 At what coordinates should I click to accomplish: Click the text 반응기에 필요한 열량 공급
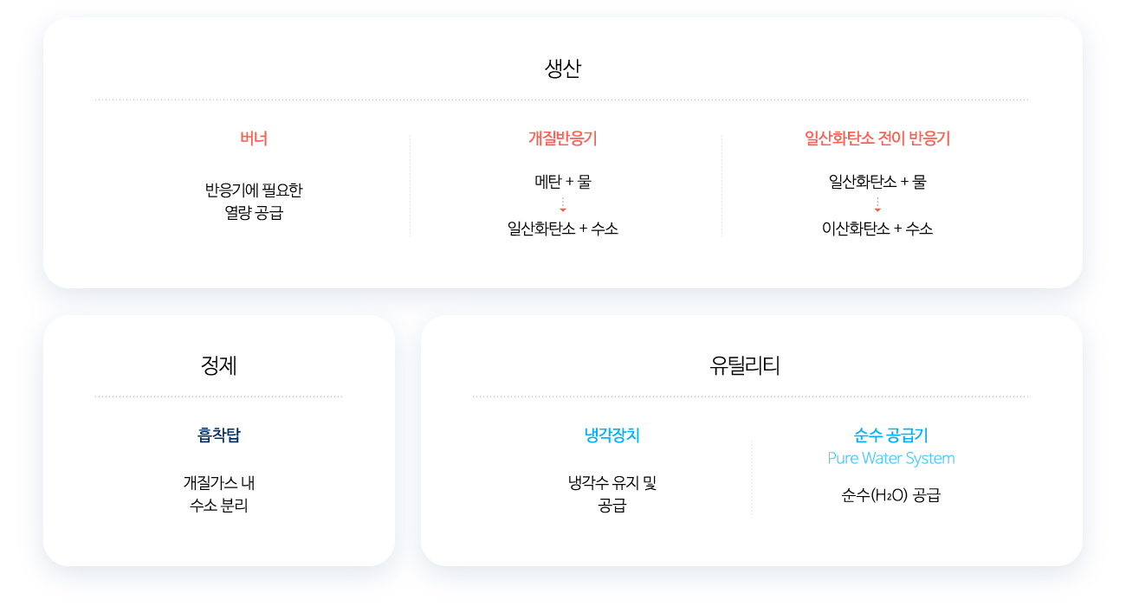pos(254,201)
